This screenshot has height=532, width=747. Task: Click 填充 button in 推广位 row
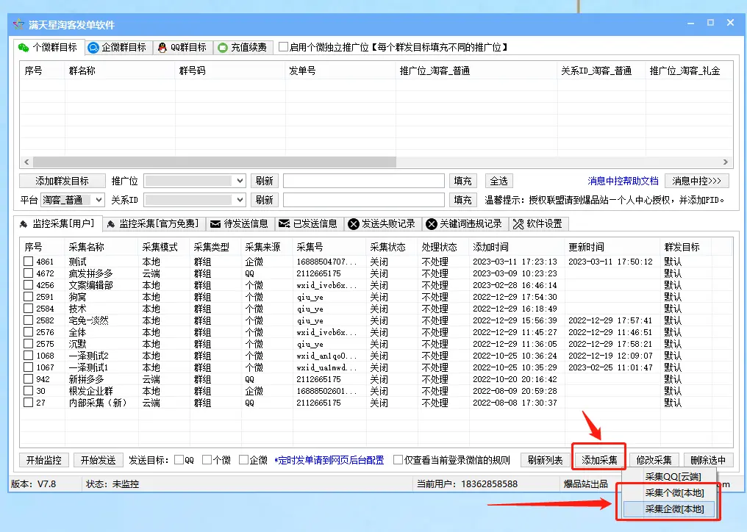462,181
